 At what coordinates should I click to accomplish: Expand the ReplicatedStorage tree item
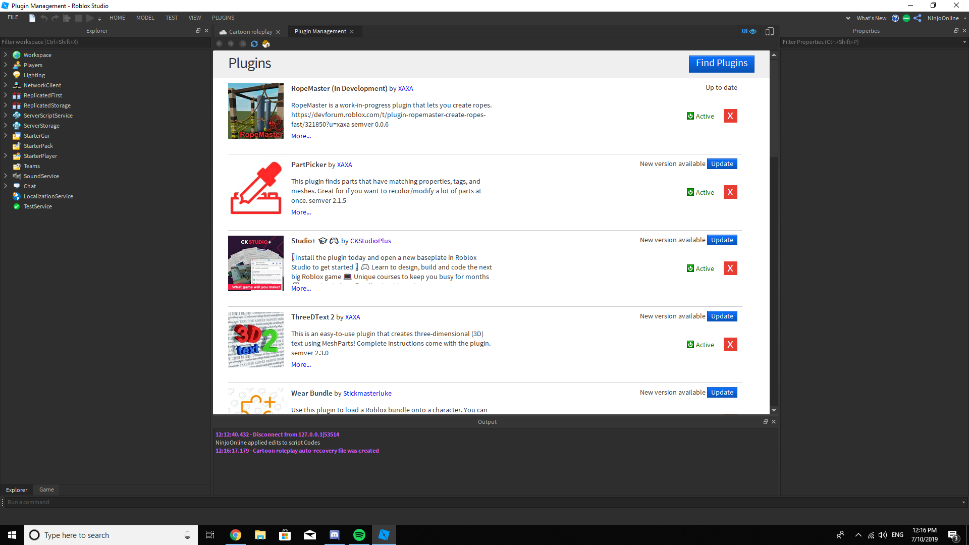click(x=6, y=105)
